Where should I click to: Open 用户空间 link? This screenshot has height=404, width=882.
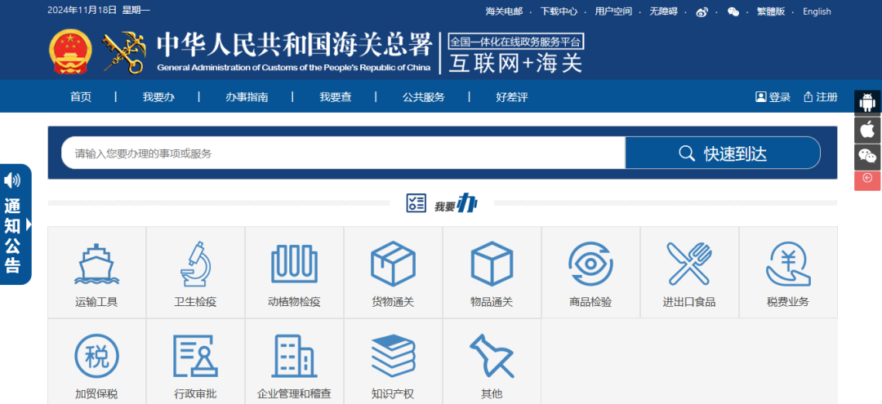613,11
